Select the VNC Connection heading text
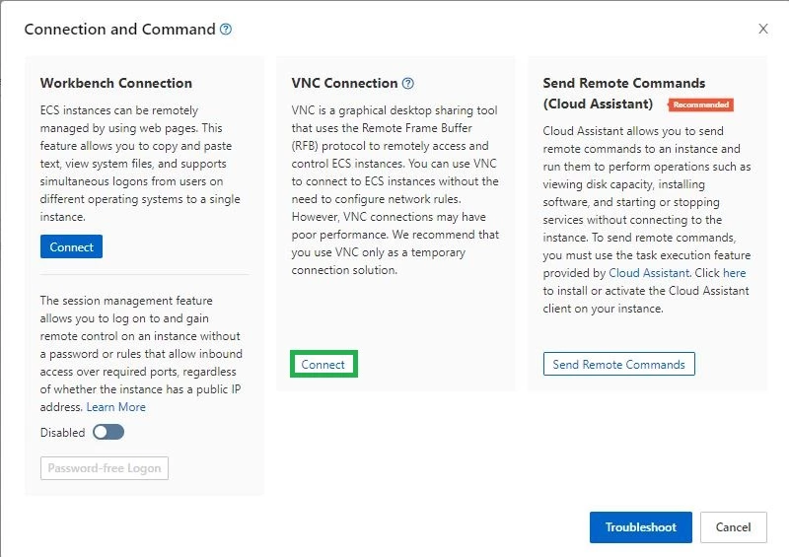 (x=344, y=83)
